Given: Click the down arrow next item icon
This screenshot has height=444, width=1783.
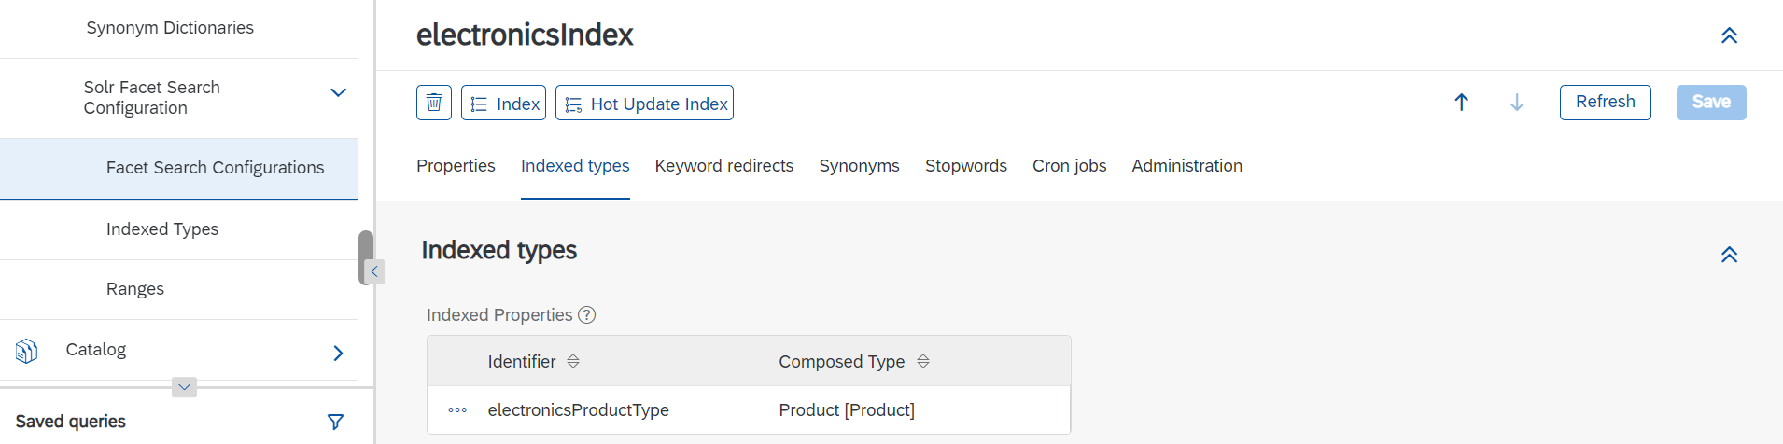Looking at the screenshot, I should pos(1517,103).
